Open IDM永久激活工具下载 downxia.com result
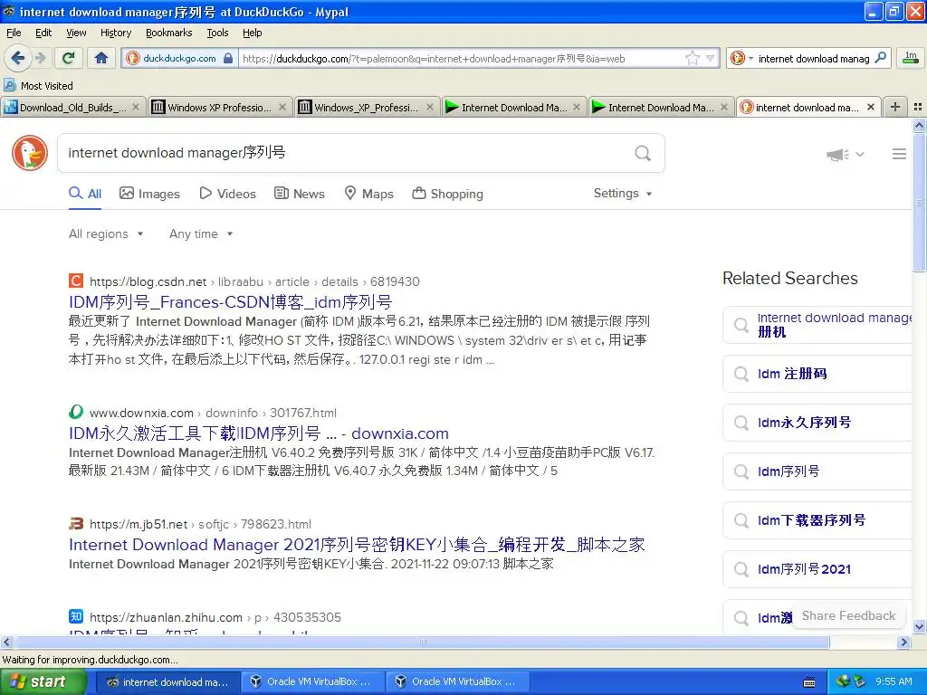This screenshot has width=927, height=695. tap(258, 433)
